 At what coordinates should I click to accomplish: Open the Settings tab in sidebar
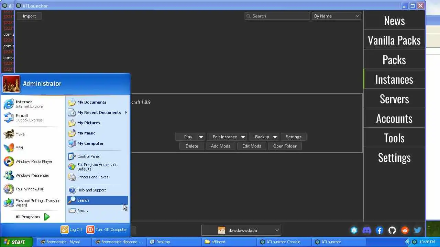click(394, 157)
